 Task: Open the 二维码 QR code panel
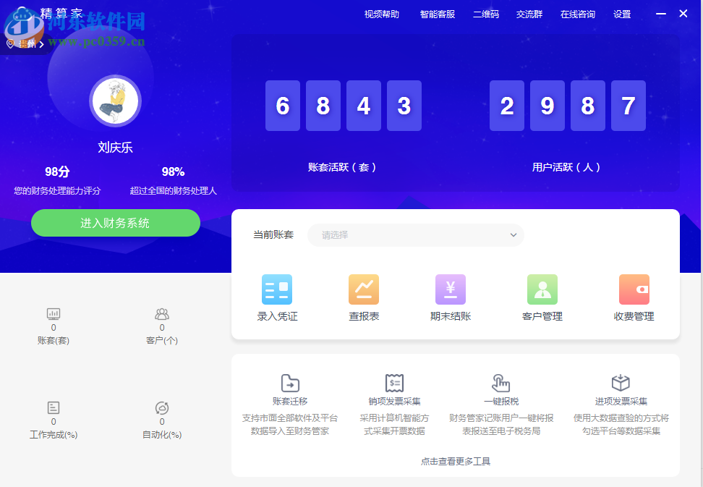pyautogui.click(x=485, y=14)
